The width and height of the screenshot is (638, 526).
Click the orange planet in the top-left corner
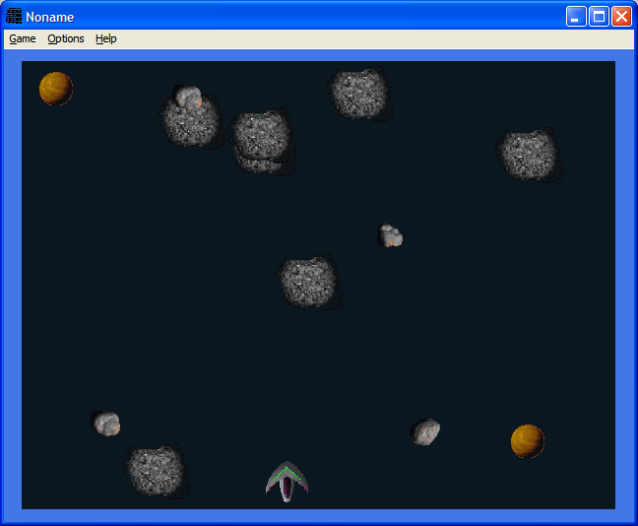tap(56, 89)
